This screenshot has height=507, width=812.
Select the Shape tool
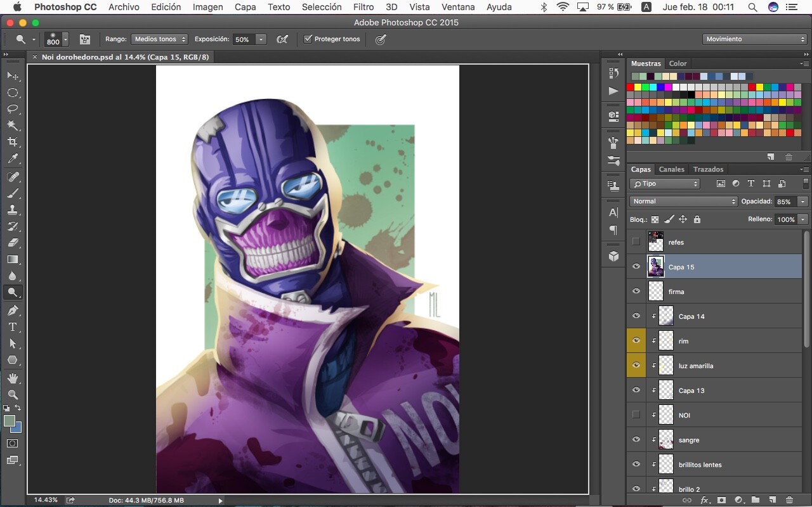(x=13, y=360)
